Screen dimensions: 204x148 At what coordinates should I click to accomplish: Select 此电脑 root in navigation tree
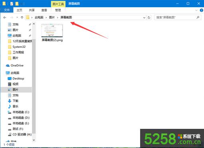15,73
